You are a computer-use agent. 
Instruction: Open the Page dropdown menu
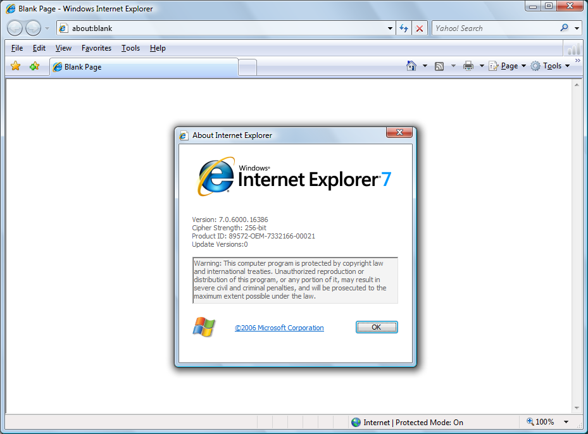[508, 66]
